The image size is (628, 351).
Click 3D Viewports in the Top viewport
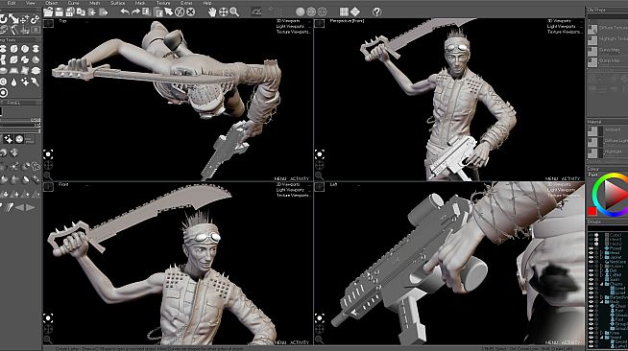click(288, 21)
